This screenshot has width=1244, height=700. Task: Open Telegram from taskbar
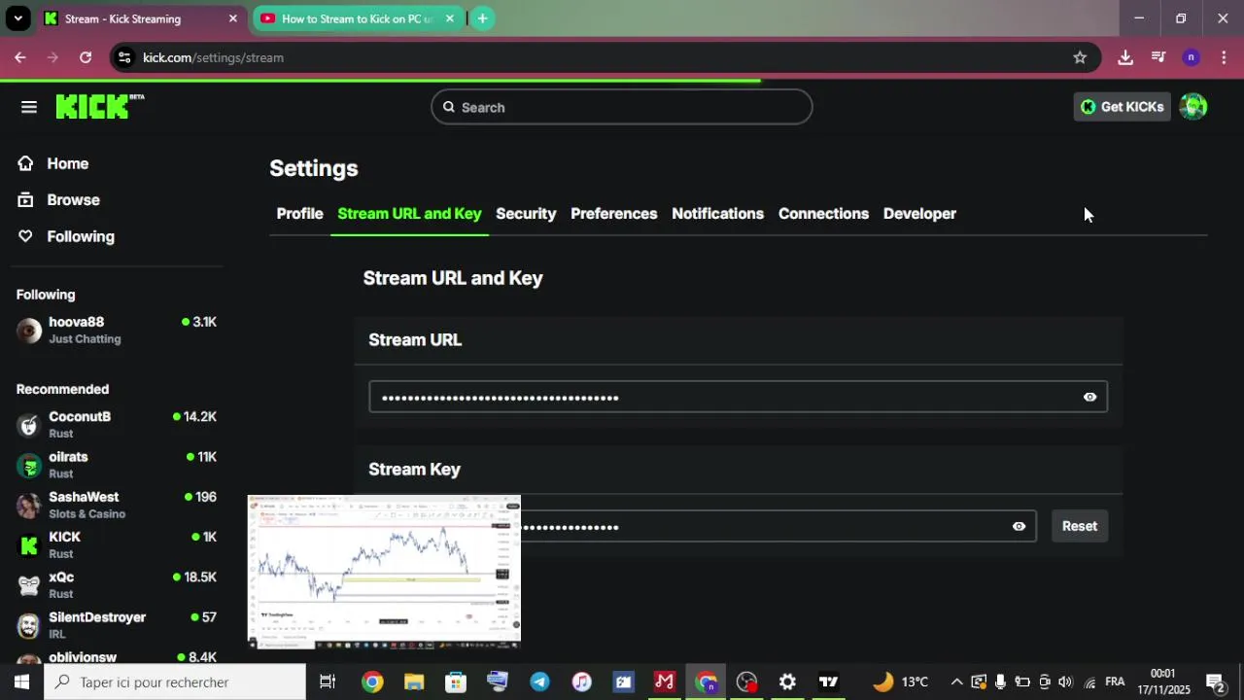(x=539, y=682)
